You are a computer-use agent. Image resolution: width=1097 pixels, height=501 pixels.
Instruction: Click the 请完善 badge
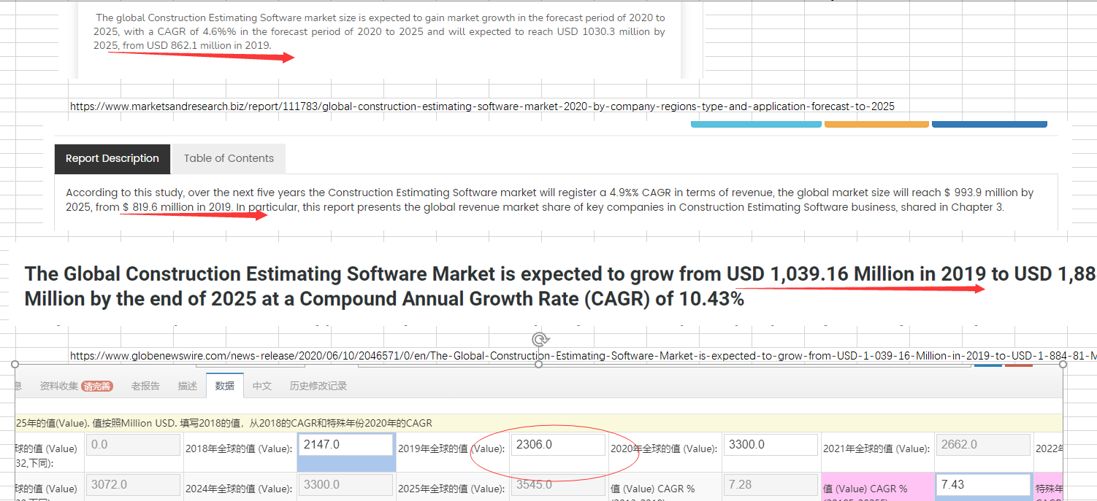tap(97, 387)
